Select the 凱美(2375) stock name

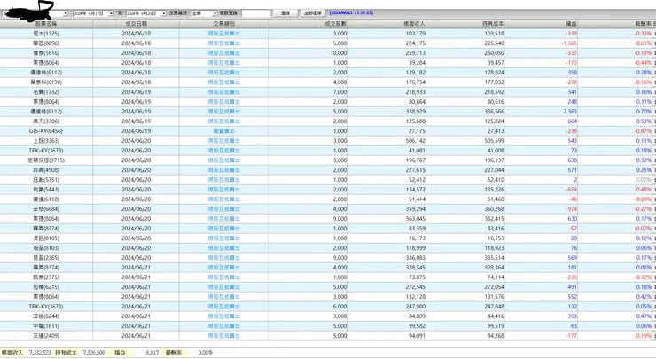pyautogui.click(x=46, y=277)
